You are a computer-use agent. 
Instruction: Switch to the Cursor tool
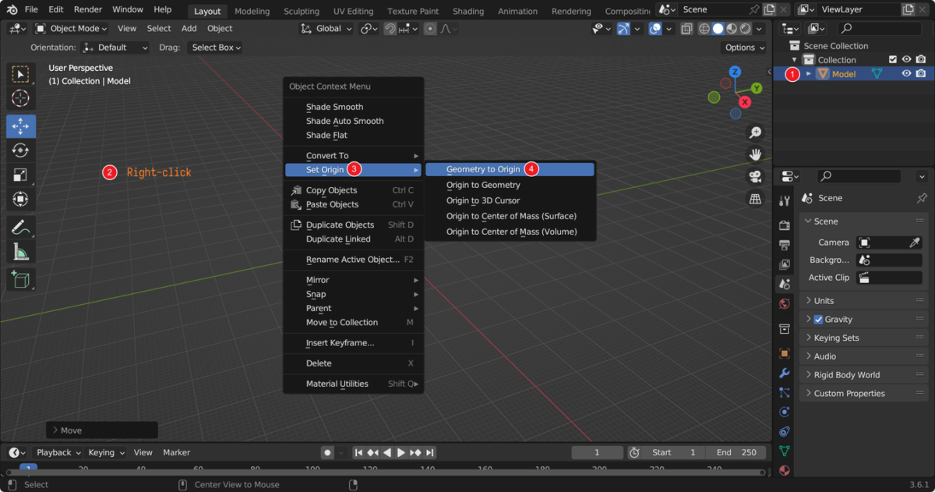(21, 98)
